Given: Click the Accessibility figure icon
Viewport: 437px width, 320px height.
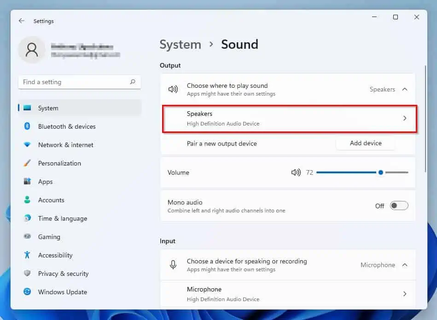Looking at the screenshot, I should pyautogui.click(x=27, y=255).
